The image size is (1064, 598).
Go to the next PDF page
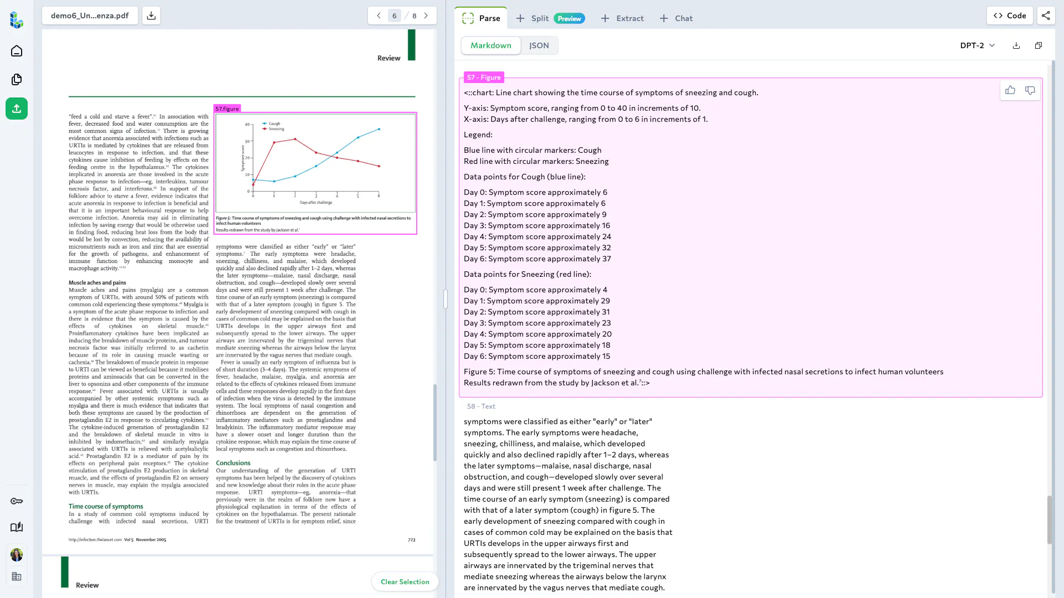point(426,16)
